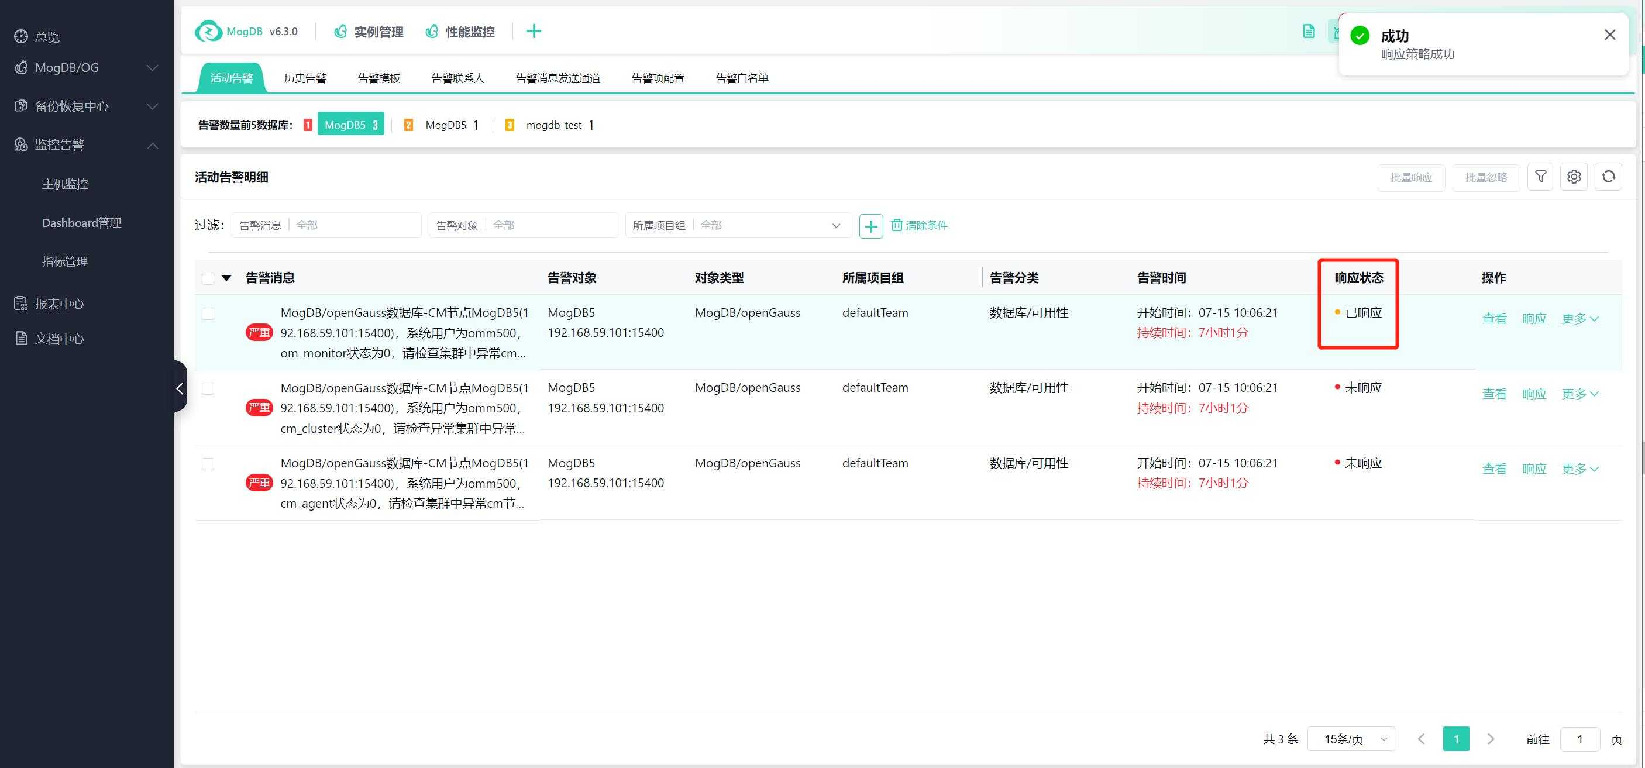Image resolution: width=1645 pixels, height=768 pixels.
Task: Refresh the active alert list
Action: [x=1608, y=177]
